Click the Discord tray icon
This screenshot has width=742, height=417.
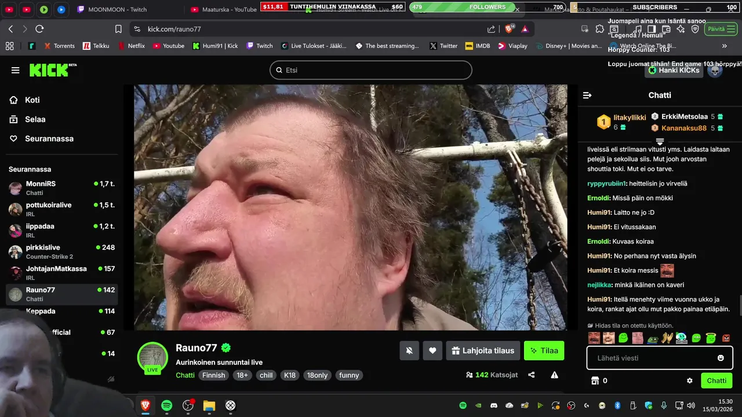[x=494, y=405]
